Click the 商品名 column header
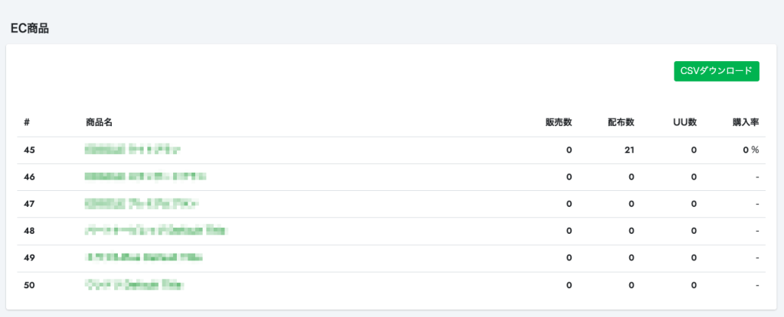 click(x=99, y=122)
